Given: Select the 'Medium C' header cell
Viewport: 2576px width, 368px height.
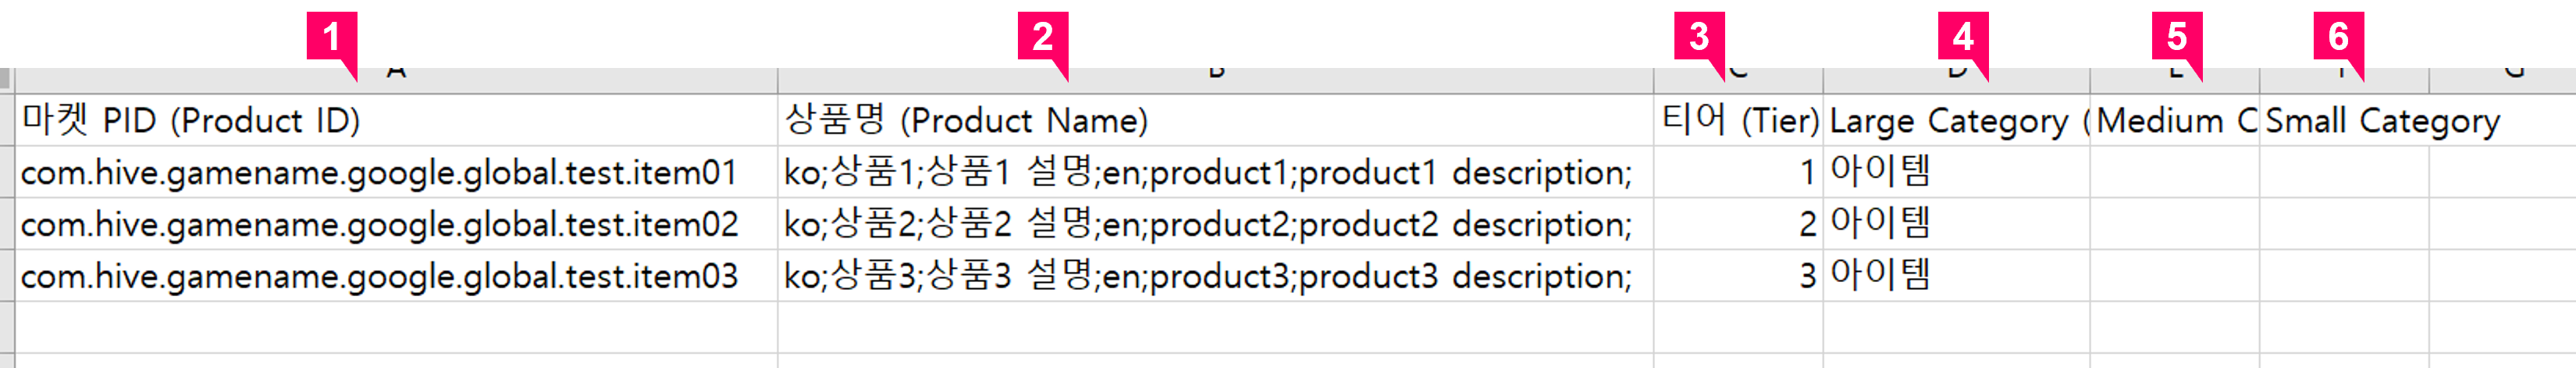Looking at the screenshot, I should click(2174, 120).
